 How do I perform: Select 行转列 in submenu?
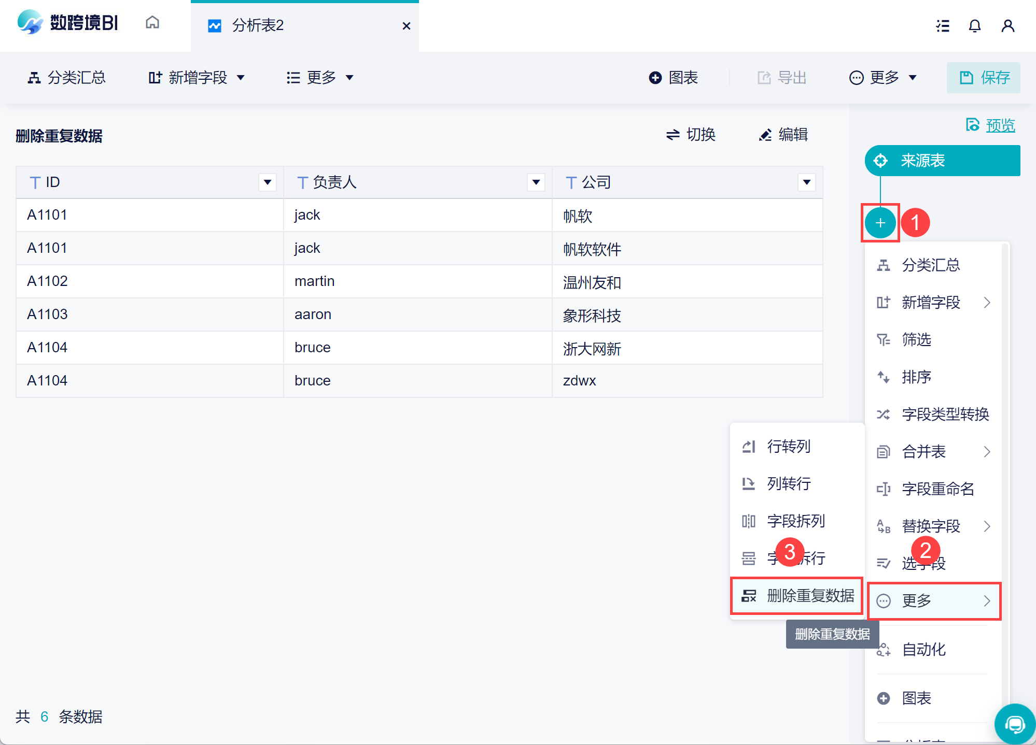tap(796, 447)
